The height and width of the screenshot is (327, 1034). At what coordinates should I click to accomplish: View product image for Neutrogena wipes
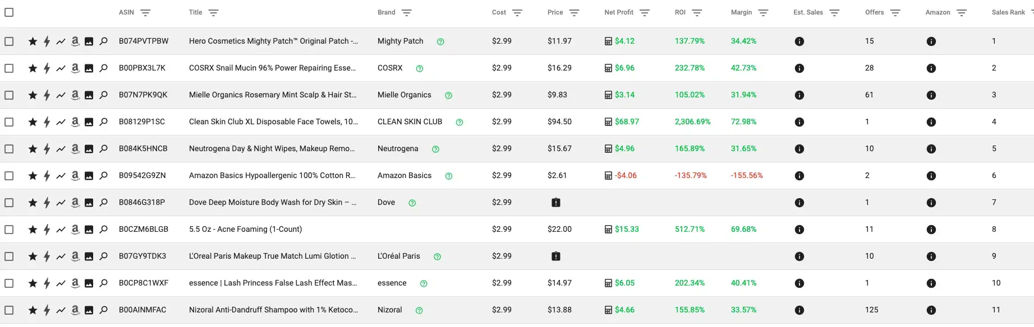(x=89, y=149)
